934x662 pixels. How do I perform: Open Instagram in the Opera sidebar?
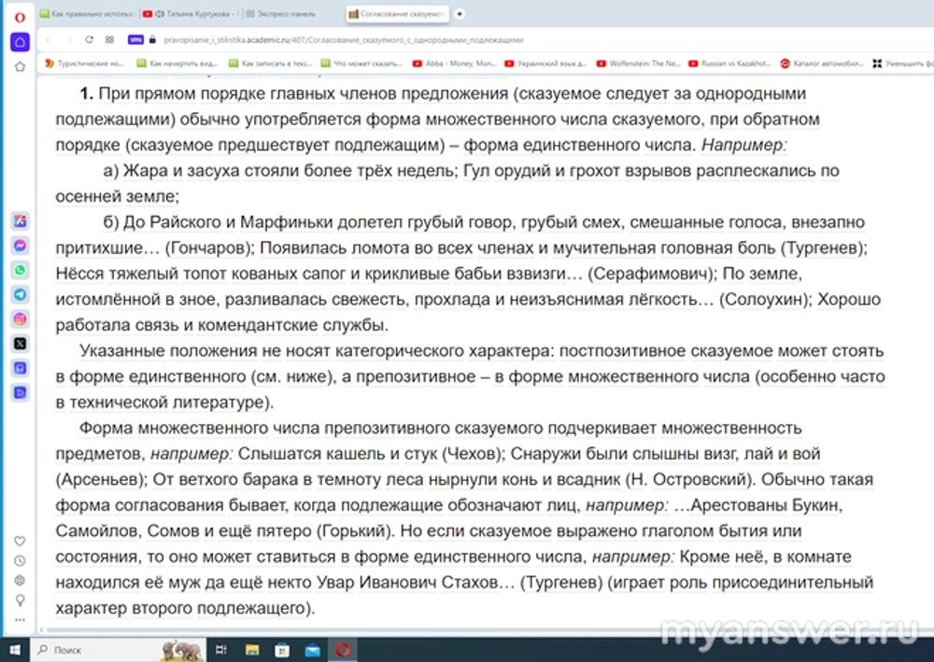click(x=20, y=319)
